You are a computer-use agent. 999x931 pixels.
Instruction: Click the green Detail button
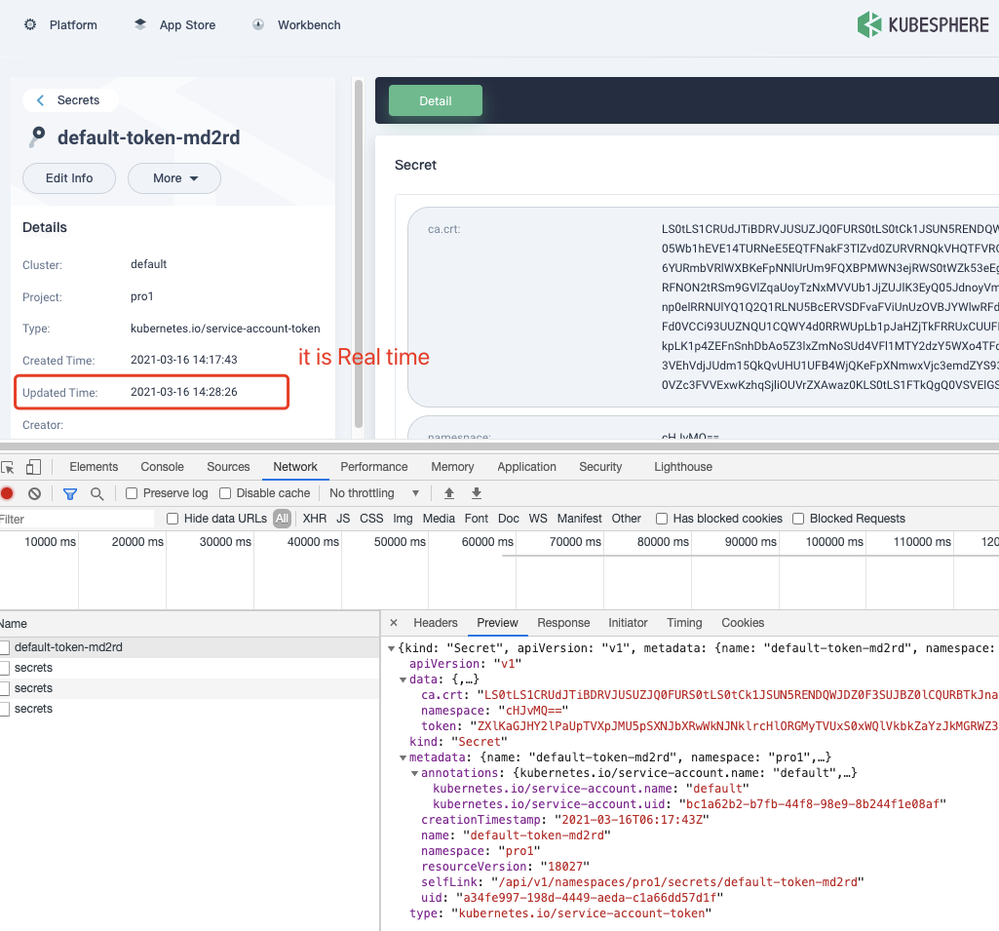click(x=435, y=100)
